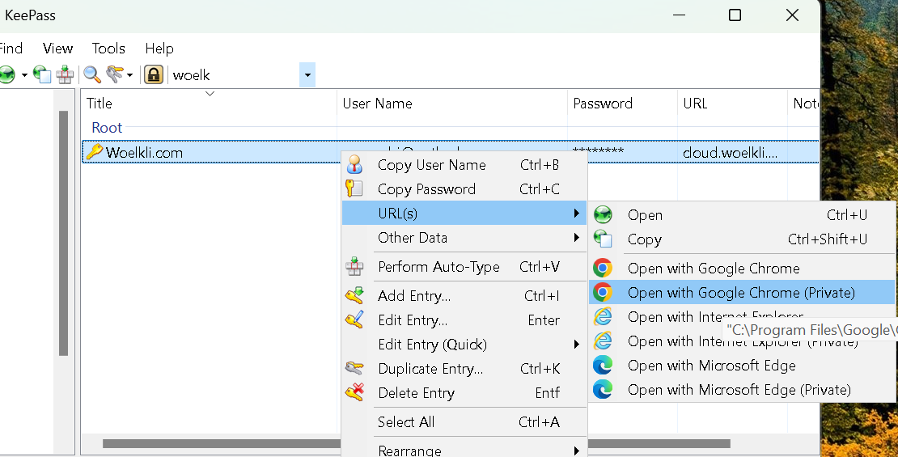
Task: Open the Help menu
Action: click(x=159, y=49)
